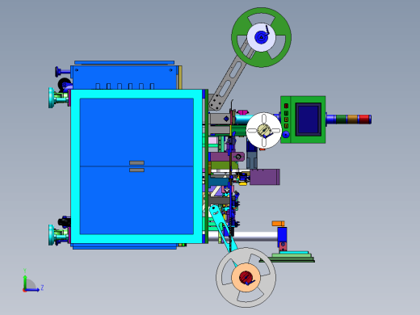Select the dark touchscreen on the green control panel
This screenshot has width=420, height=315.
coord(309,120)
